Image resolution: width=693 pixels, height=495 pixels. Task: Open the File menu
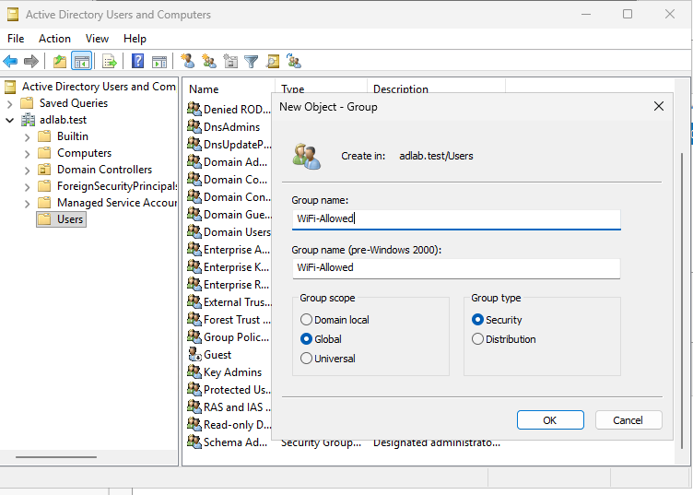coord(16,39)
